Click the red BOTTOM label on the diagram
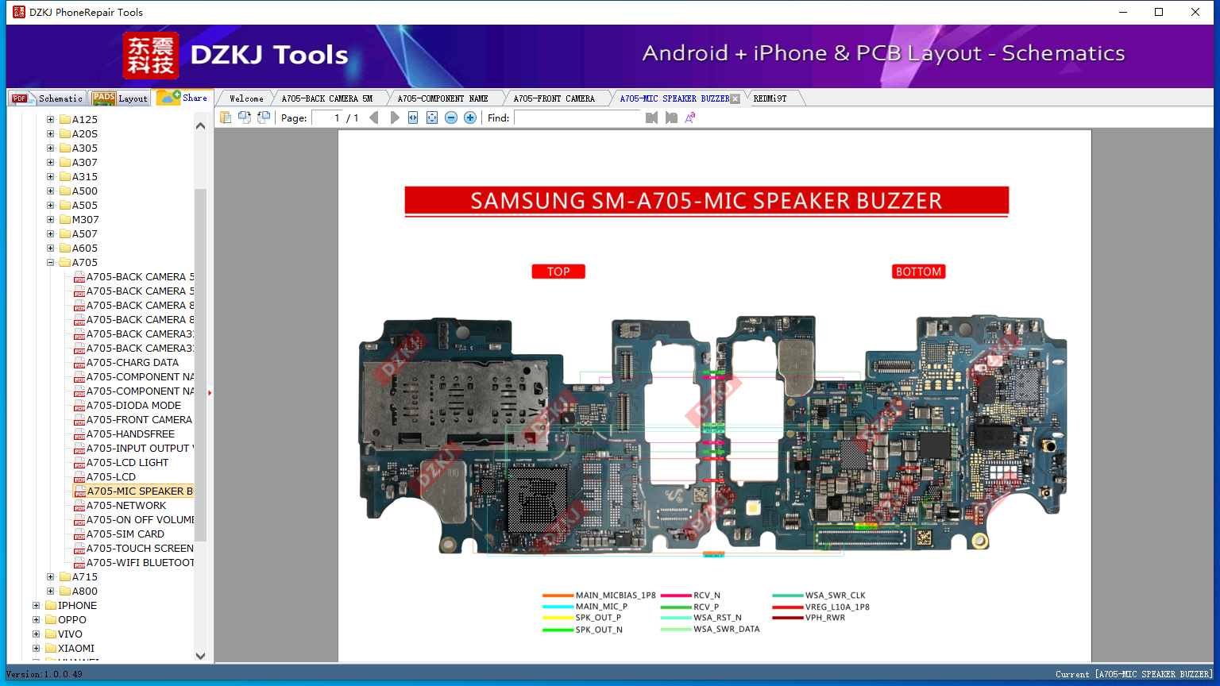Screen dimensions: 1220x686 pyautogui.click(x=919, y=272)
